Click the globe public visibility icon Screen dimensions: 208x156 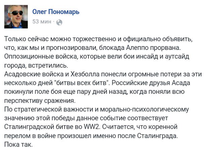[x=59, y=22]
